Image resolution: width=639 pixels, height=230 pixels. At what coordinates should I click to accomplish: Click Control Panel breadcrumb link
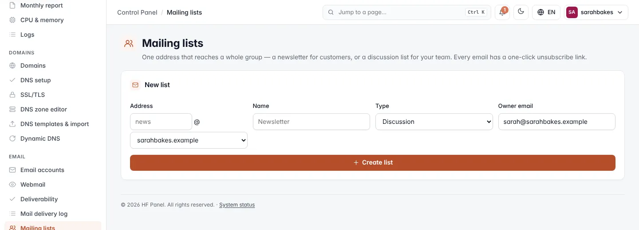[x=137, y=12]
